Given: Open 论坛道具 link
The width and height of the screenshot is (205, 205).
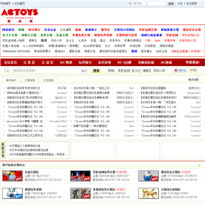Looking at the screenshot, I should 65,30.
